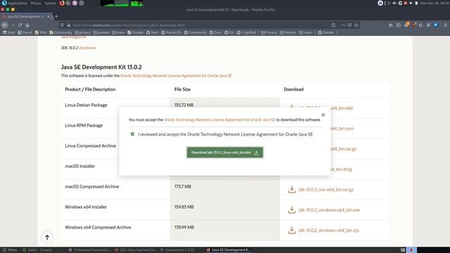Toggle reader view in address bar
The image size is (450, 253).
click(333, 25)
